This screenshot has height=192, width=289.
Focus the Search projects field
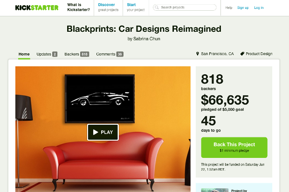185,7
